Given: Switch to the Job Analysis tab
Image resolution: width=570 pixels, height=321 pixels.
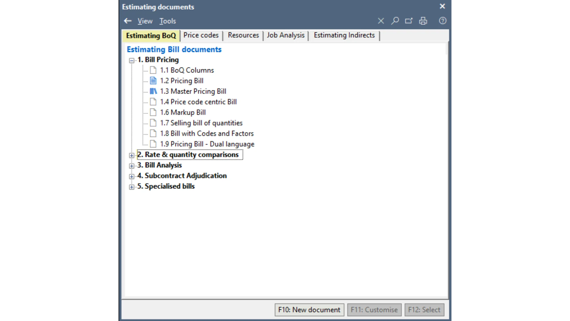Looking at the screenshot, I should click(286, 35).
